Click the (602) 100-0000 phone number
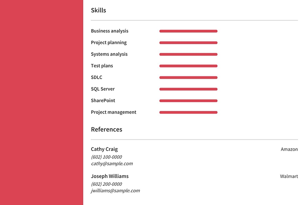Viewport: 307px width, 205px height. point(106,157)
